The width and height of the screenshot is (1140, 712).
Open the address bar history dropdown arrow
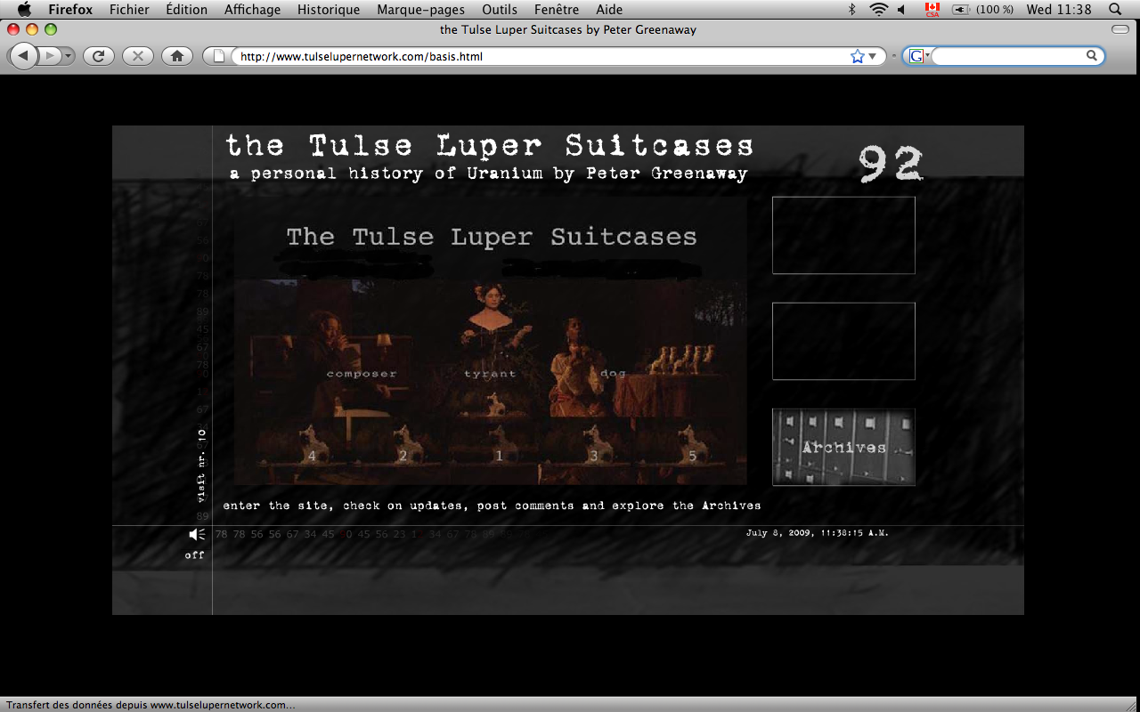tap(873, 56)
